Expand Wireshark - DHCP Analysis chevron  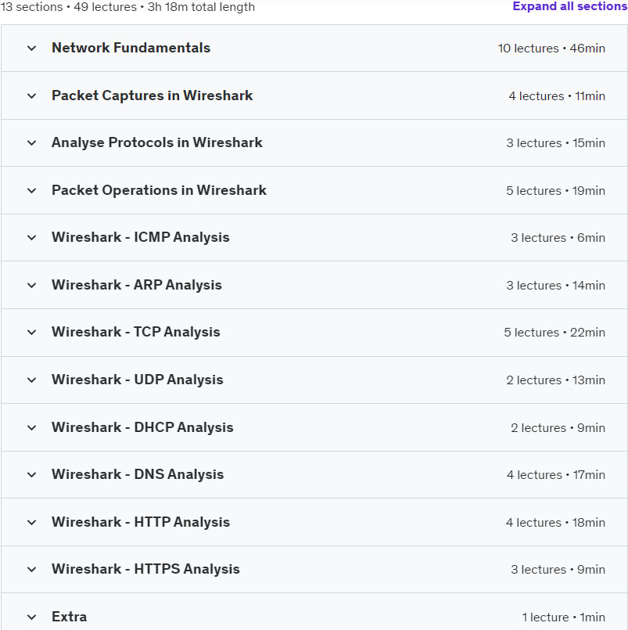click(32, 427)
